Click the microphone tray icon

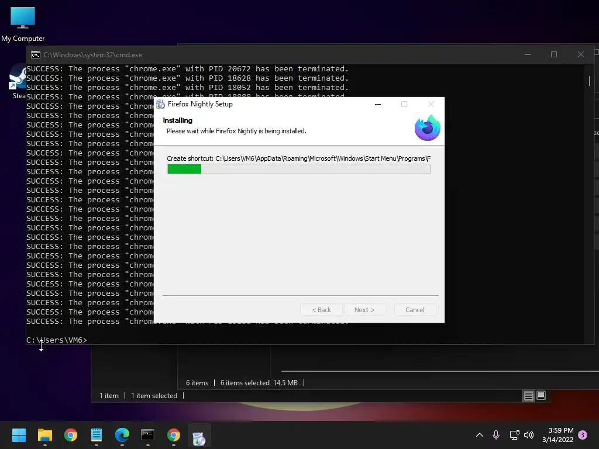[x=496, y=435]
